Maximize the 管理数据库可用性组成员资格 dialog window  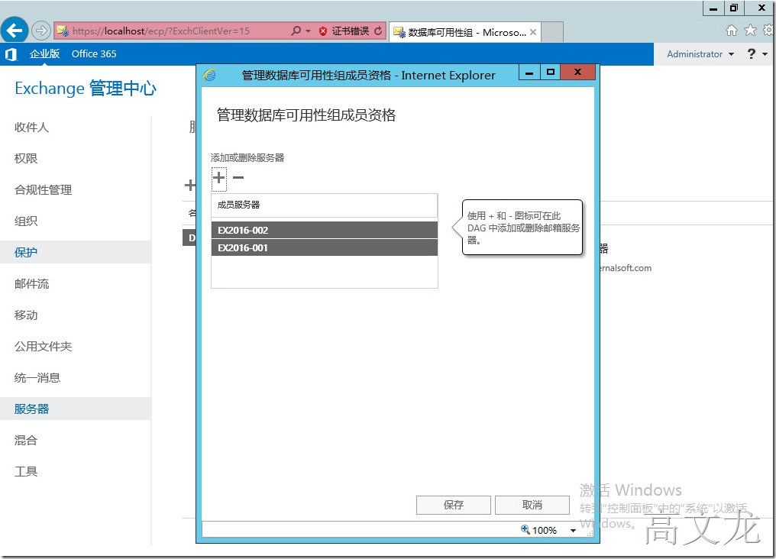[551, 73]
